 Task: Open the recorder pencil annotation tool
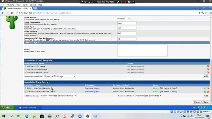point(118,2)
